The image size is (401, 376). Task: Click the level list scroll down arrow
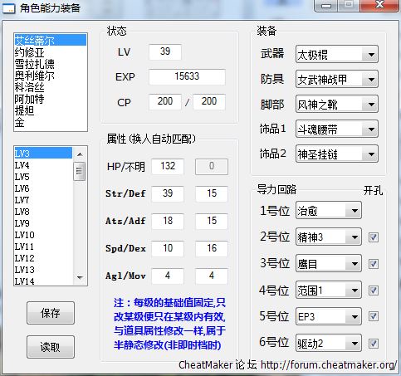tap(80, 277)
